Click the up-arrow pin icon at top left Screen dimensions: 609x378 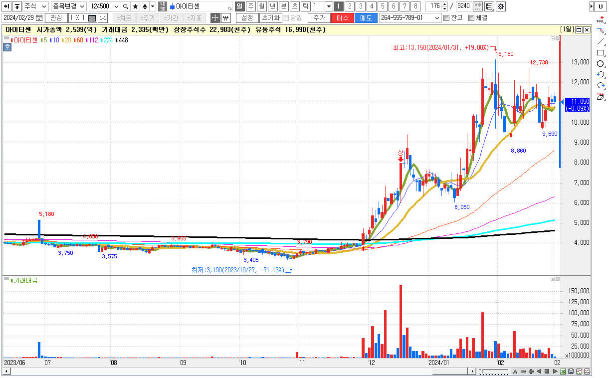pyautogui.click(x=17, y=6)
